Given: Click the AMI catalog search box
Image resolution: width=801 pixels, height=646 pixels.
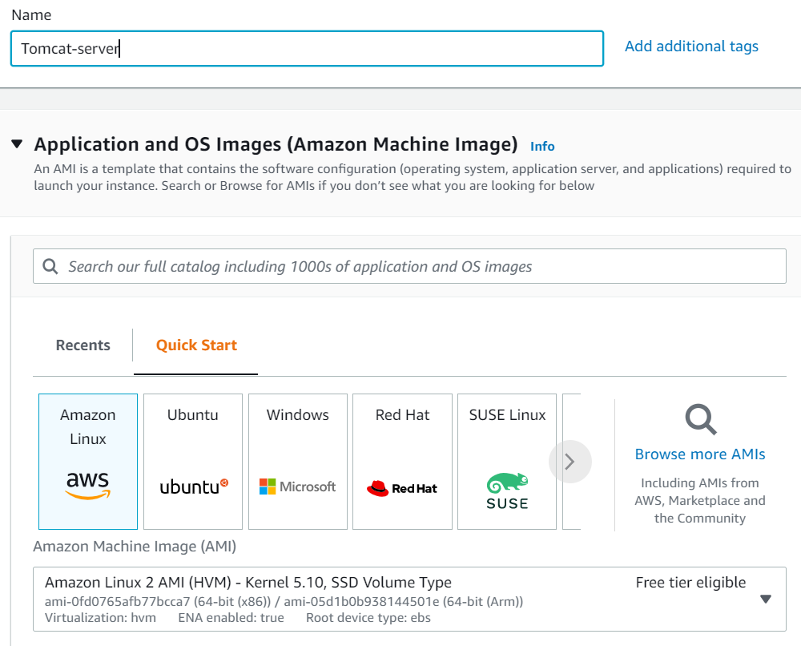Looking at the screenshot, I should point(409,266).
